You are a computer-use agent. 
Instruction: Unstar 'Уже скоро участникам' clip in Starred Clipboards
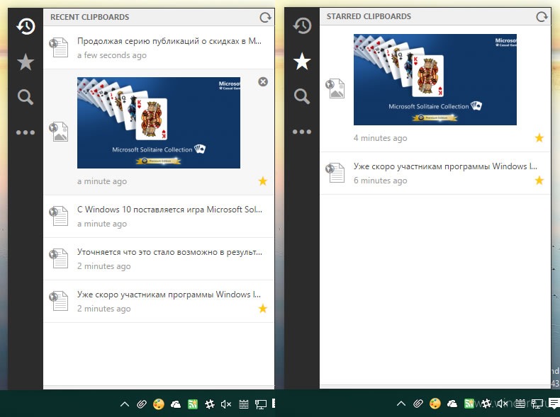tap(539, 181)
